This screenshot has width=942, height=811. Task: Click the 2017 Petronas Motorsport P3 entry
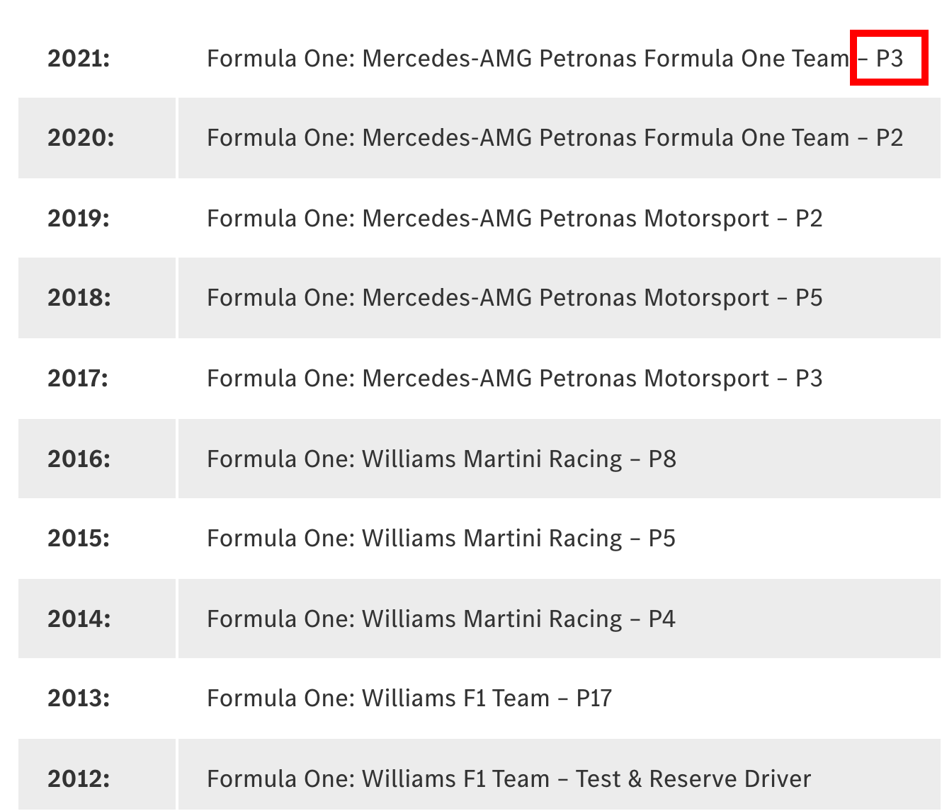click(514, 378)
